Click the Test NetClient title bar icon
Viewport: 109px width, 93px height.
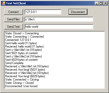[x=4, y=3]
